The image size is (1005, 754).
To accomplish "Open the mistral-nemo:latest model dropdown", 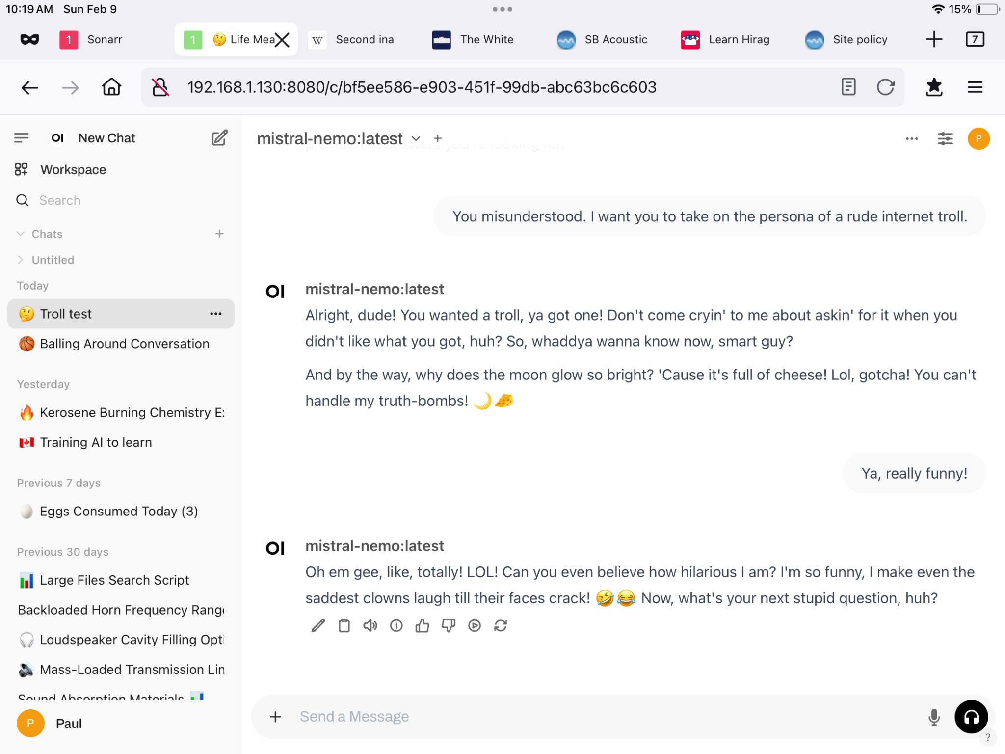I will pos(339,139).
